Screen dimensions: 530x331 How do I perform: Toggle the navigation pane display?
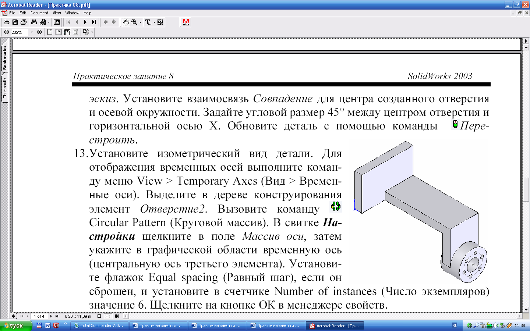coord(57,22)
